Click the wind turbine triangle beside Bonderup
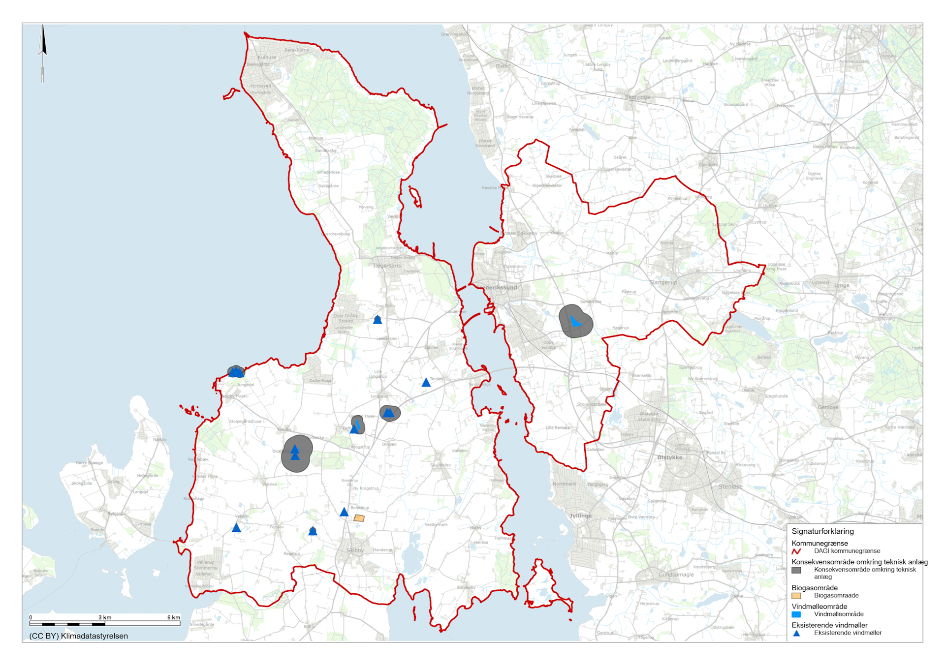Image resolution: width=945 pixels, height=668 pixels. pos(344,513)
